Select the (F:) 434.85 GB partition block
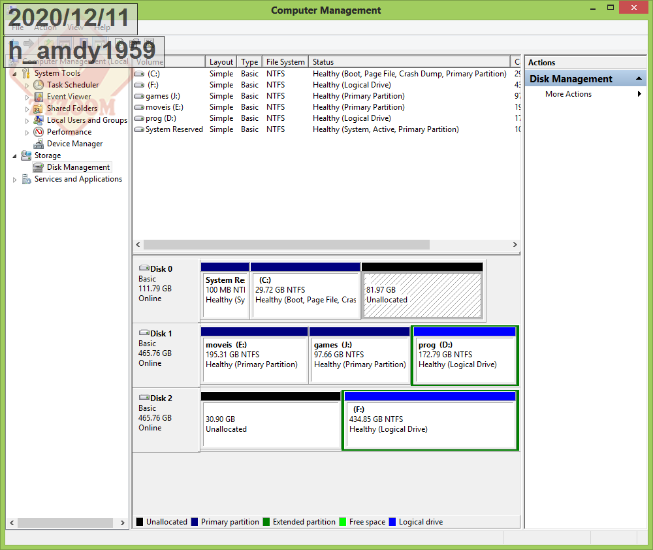Image resolution: width=653 pixels, height=550 pixels. [x=430, y=420]
